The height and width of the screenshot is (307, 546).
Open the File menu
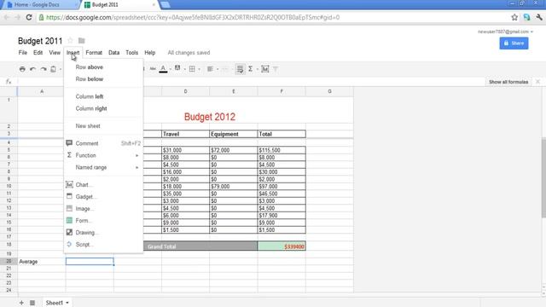(23, 53)
